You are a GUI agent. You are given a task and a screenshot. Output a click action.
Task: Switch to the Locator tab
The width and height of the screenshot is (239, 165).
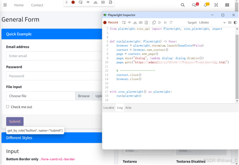coord(109,107)
